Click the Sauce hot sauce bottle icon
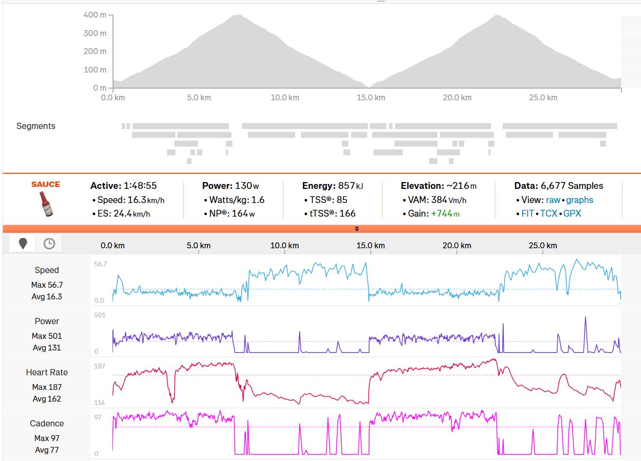Viewport: 641px width, 461px height. coord(45,204)
